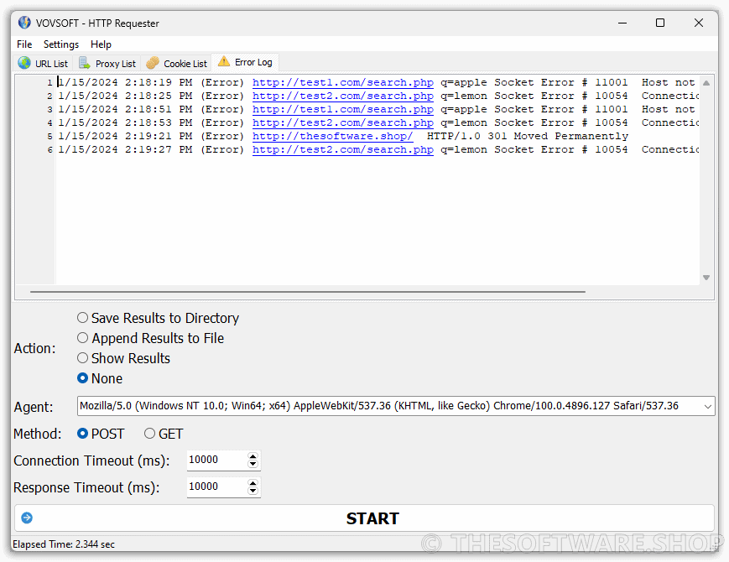Click the Connection Timeout value field
Image resolution: width=729 pixels, height=562 pixels.
217,460
